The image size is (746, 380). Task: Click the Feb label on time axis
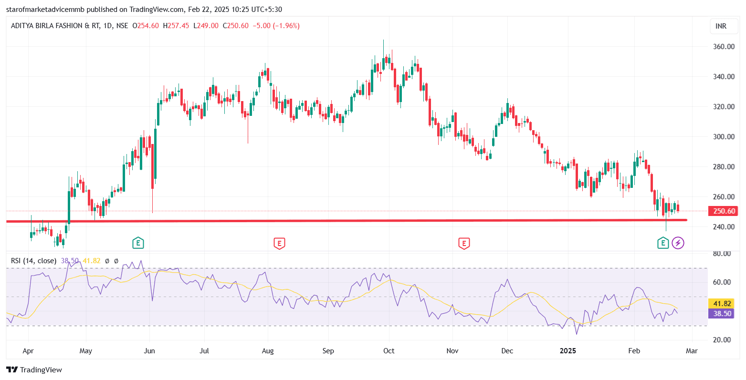click(x=634, y=351)
